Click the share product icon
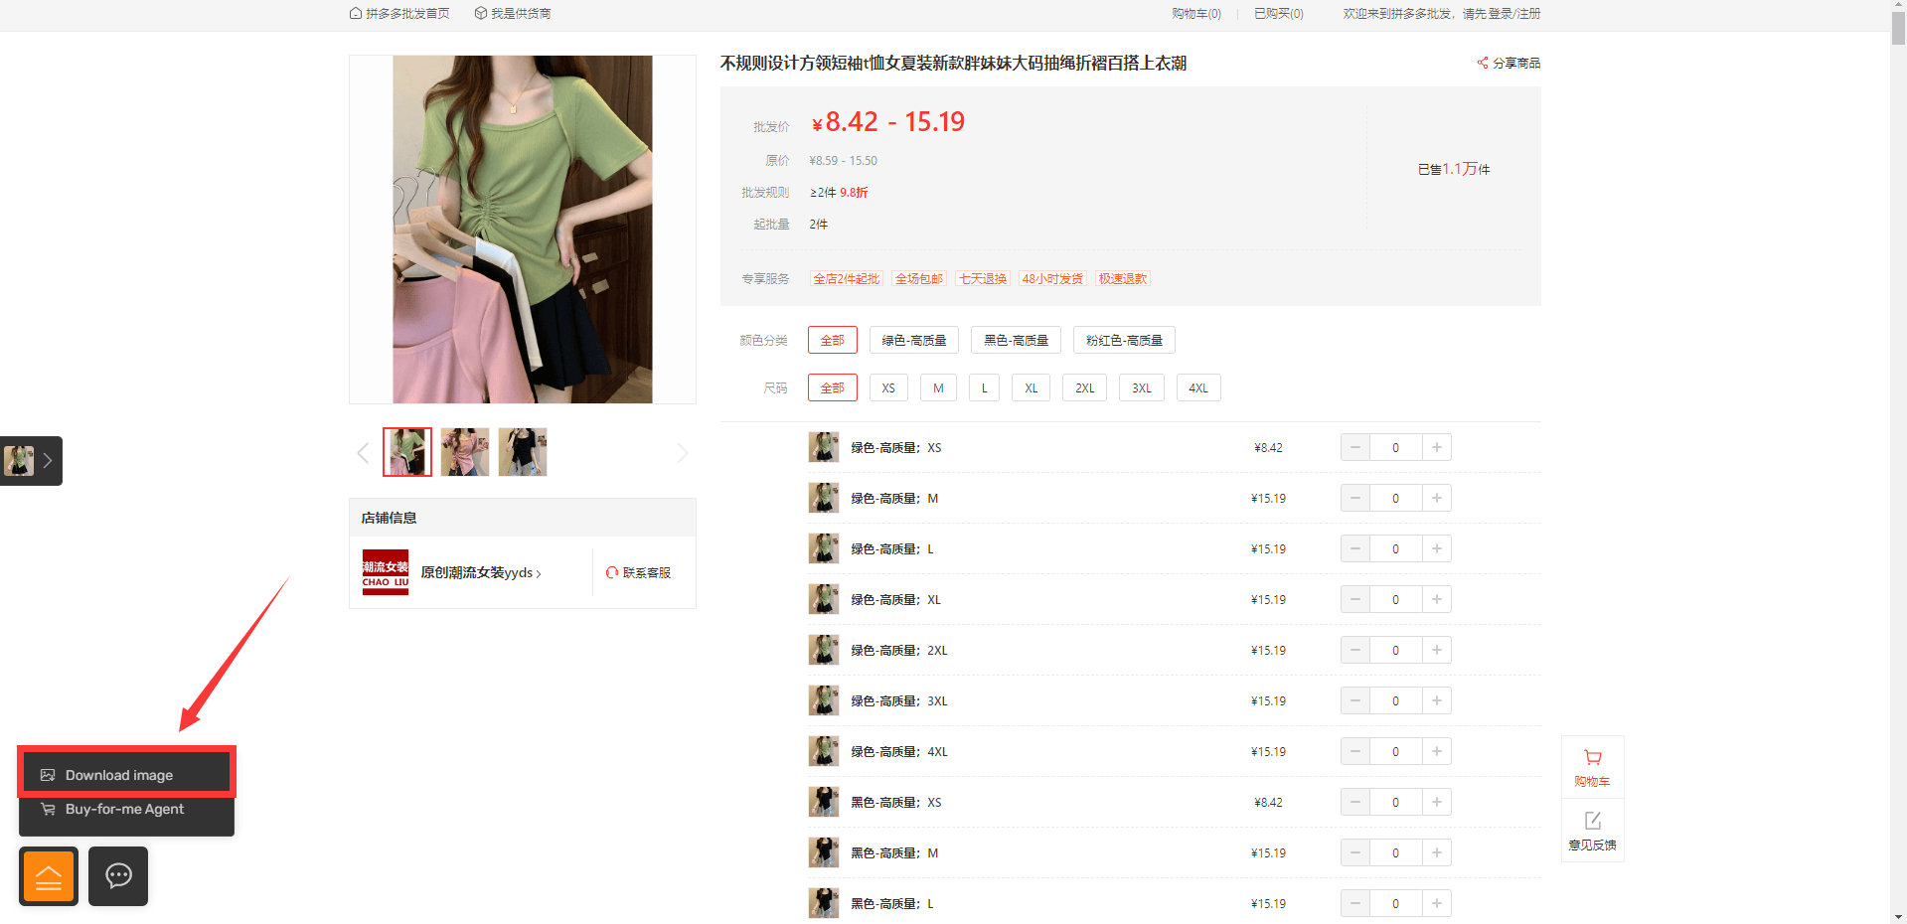This screenshot has height=924, width=1907. pos(1482,63)
